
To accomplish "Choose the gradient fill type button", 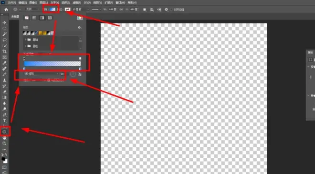I will pos(42,18).
